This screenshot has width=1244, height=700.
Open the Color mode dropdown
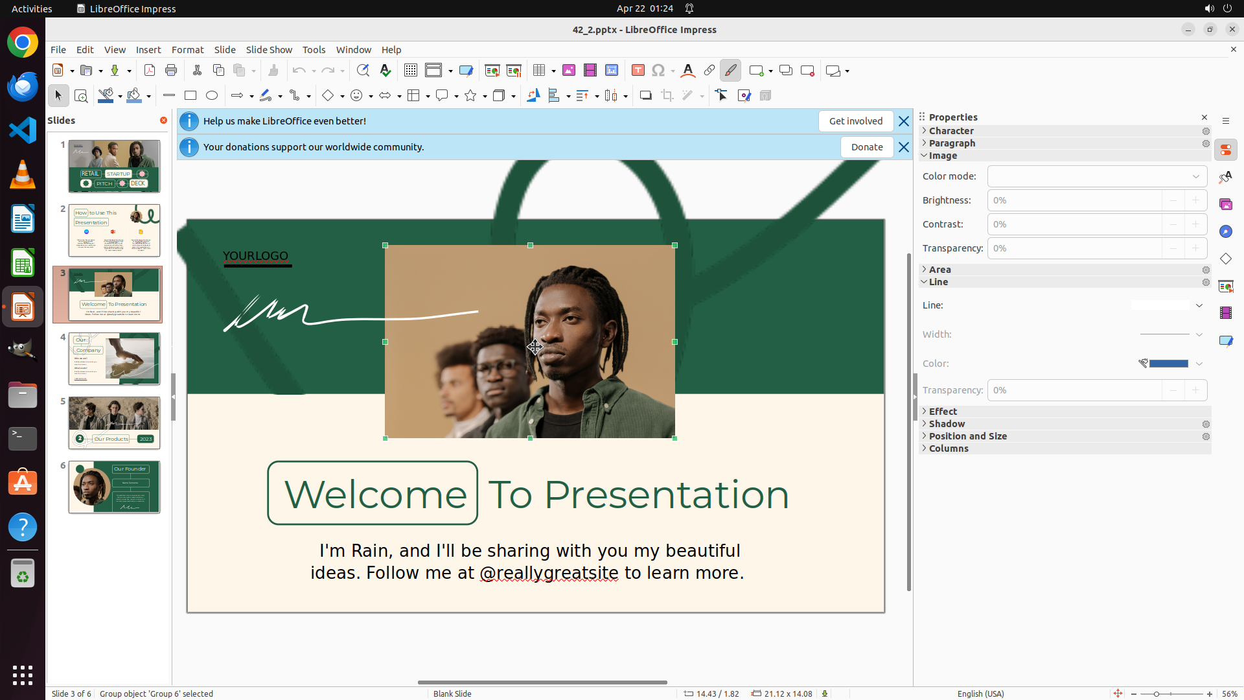click(1097, 176)
